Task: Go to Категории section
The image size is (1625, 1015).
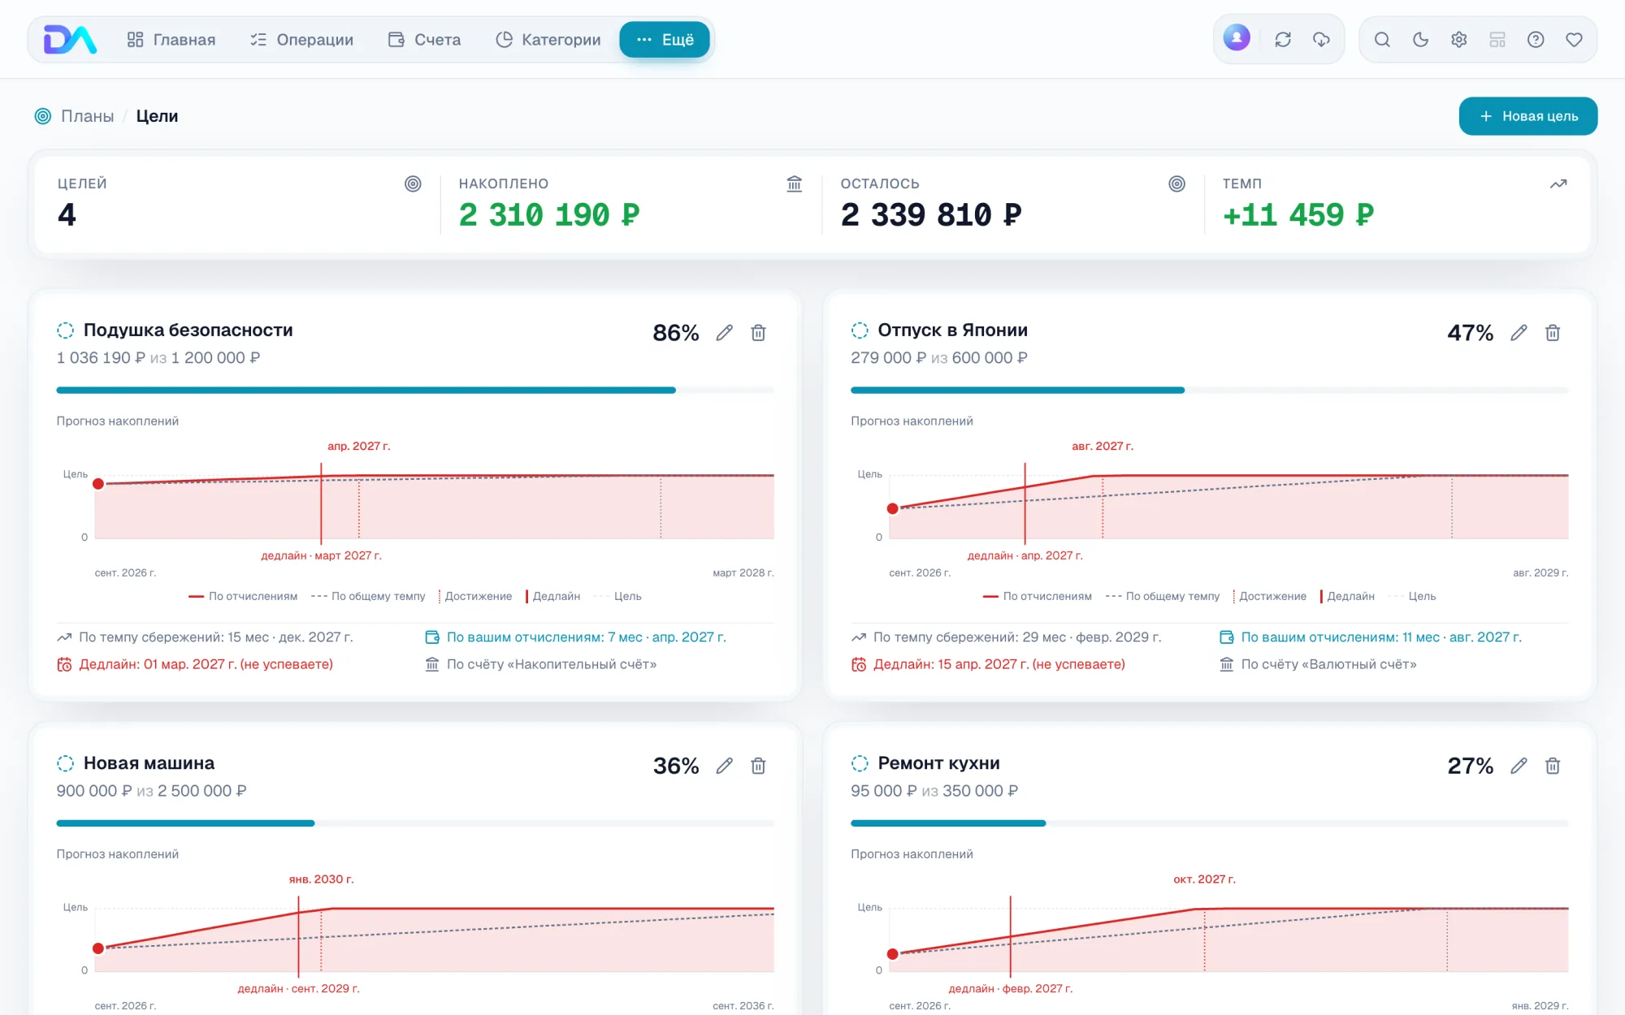Action: [x=548, y=40]
